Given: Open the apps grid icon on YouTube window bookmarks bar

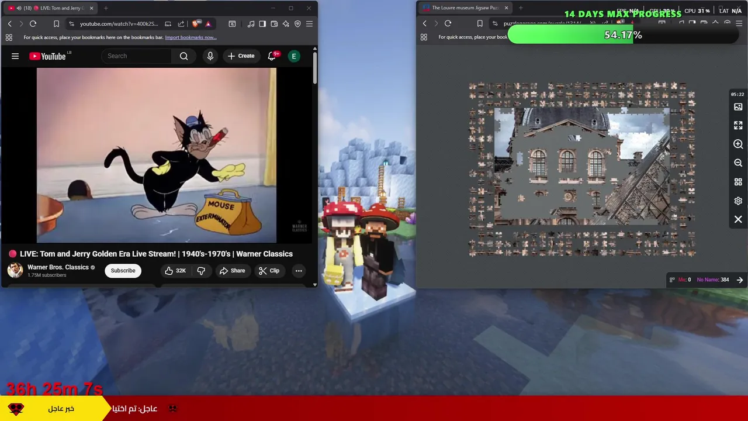Looking at the screenshot, I should [9, 37].
